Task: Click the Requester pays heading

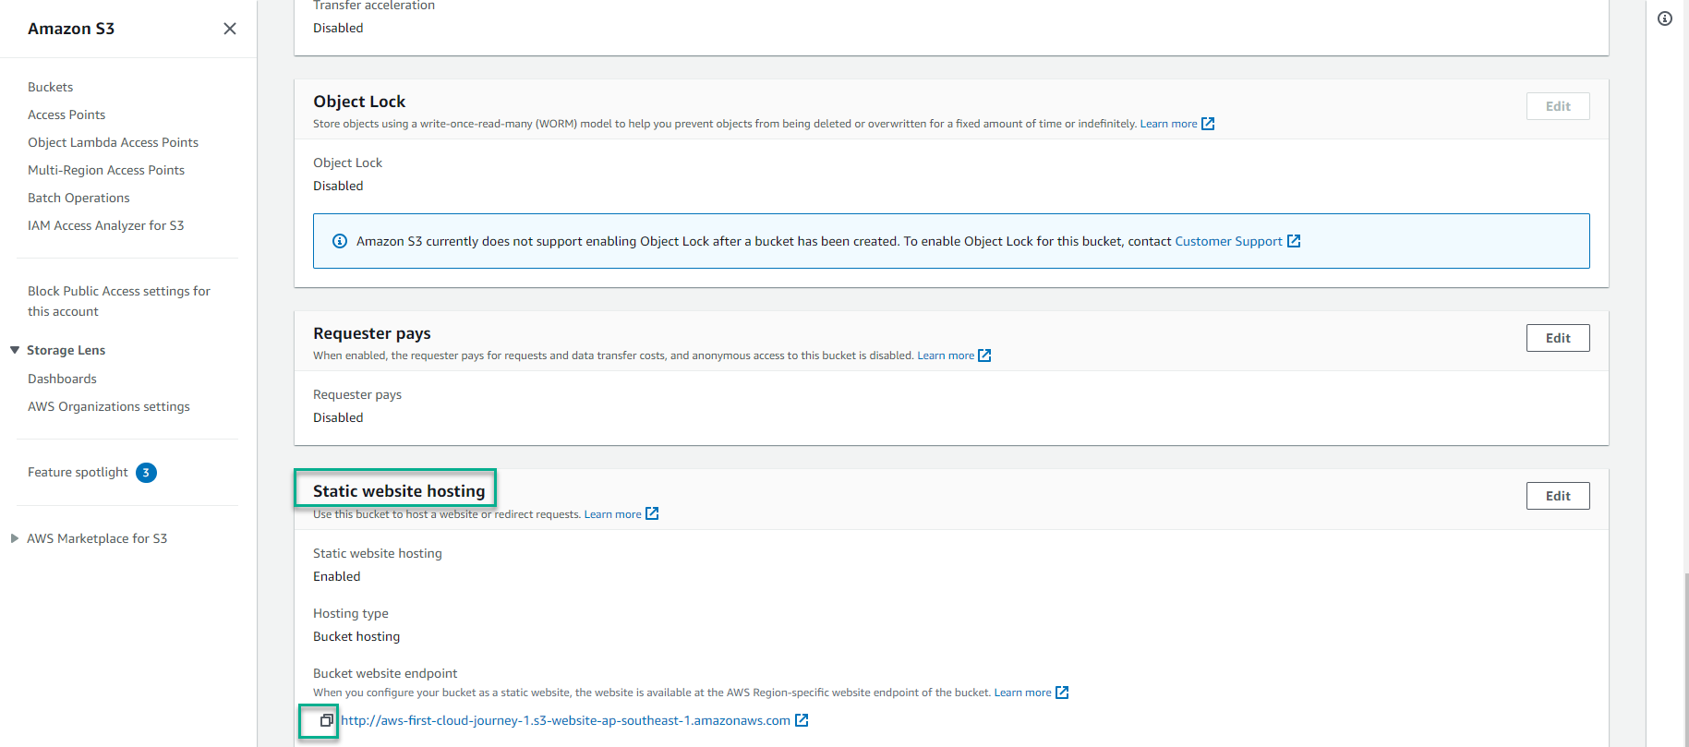Action: 372,333
